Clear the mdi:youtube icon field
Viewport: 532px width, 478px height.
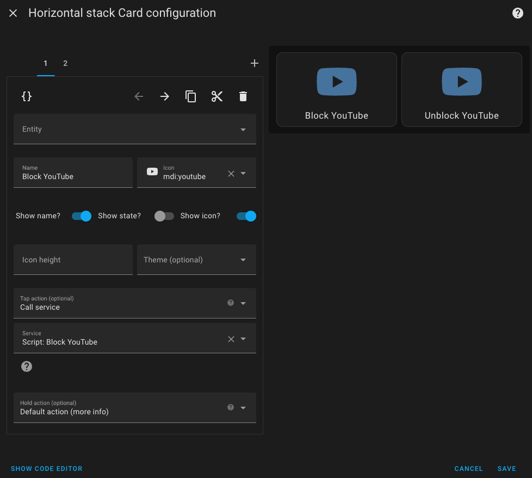click(x=231, y=173)
